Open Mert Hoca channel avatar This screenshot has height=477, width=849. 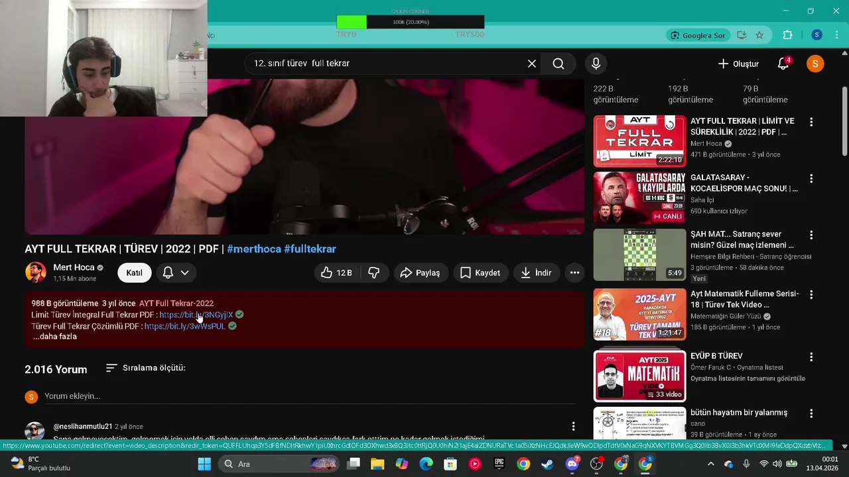coord(36,272)
